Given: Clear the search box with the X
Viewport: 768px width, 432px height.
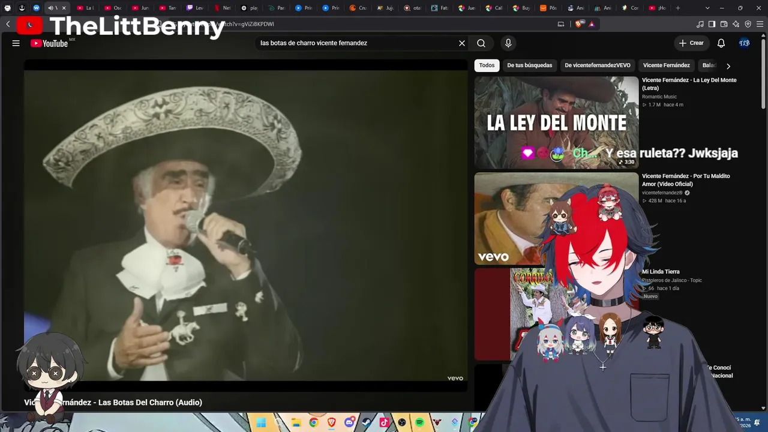Looking at the screenshot, I should pos(462,43).
